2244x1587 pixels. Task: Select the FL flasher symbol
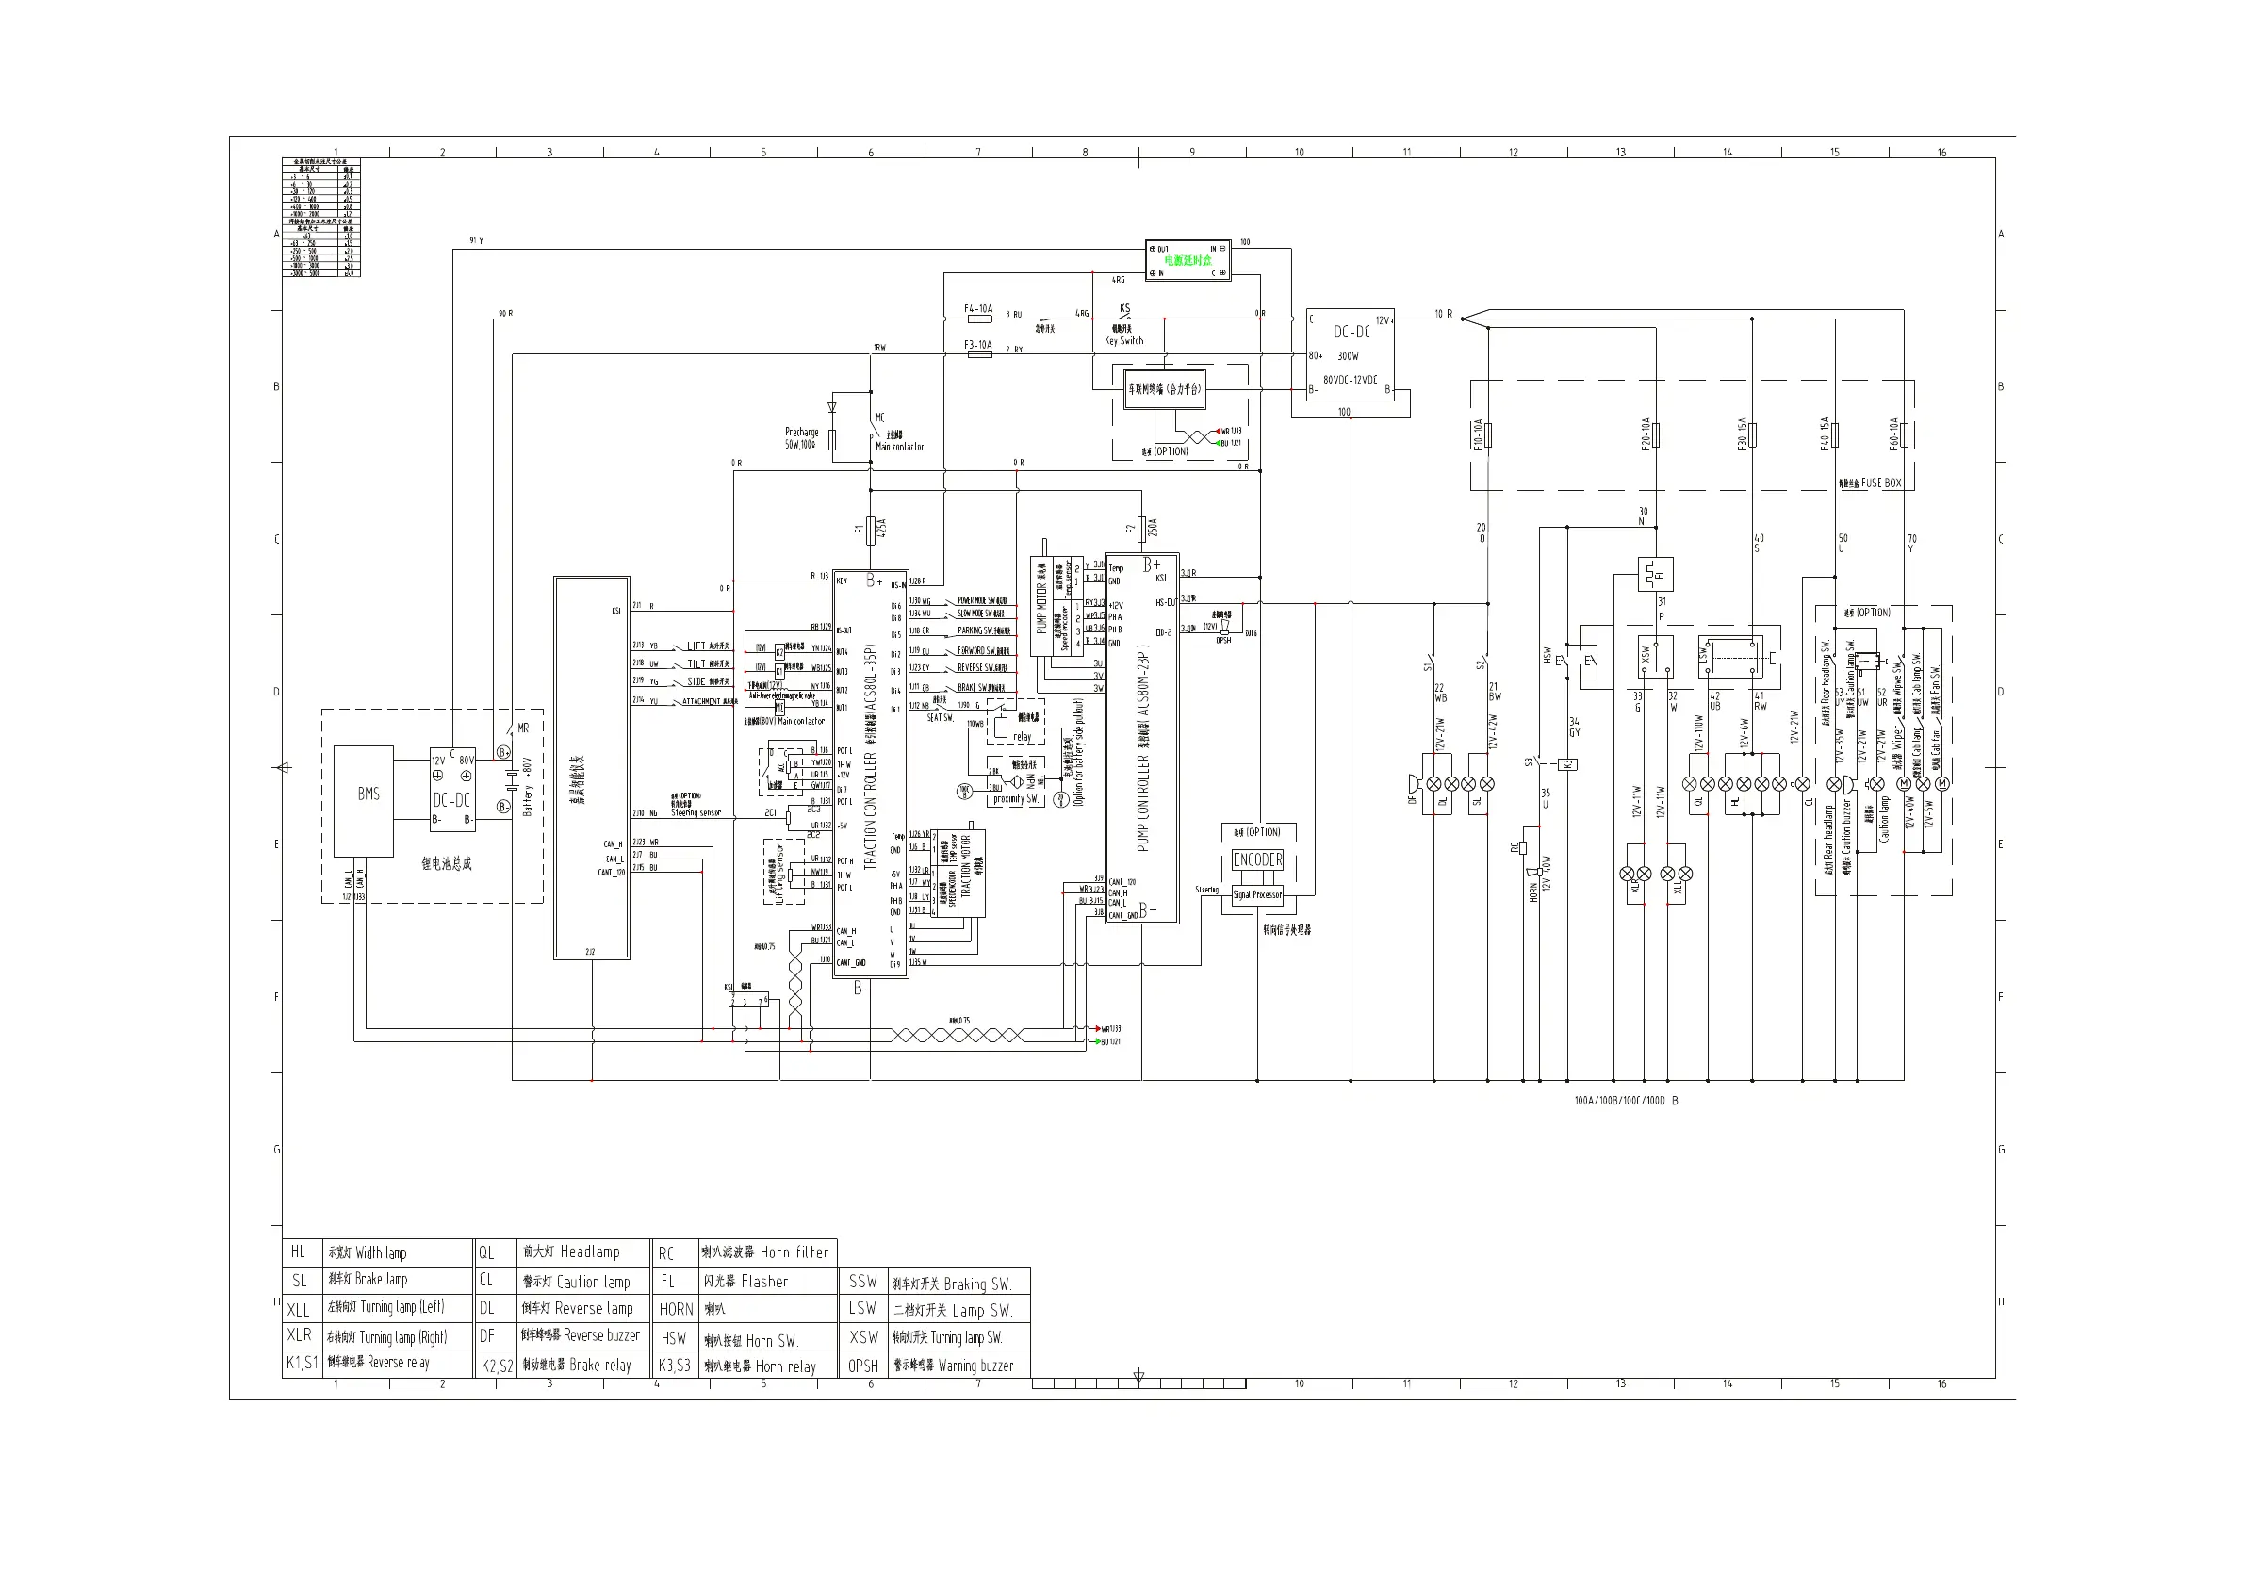(x=1656, y=574)
